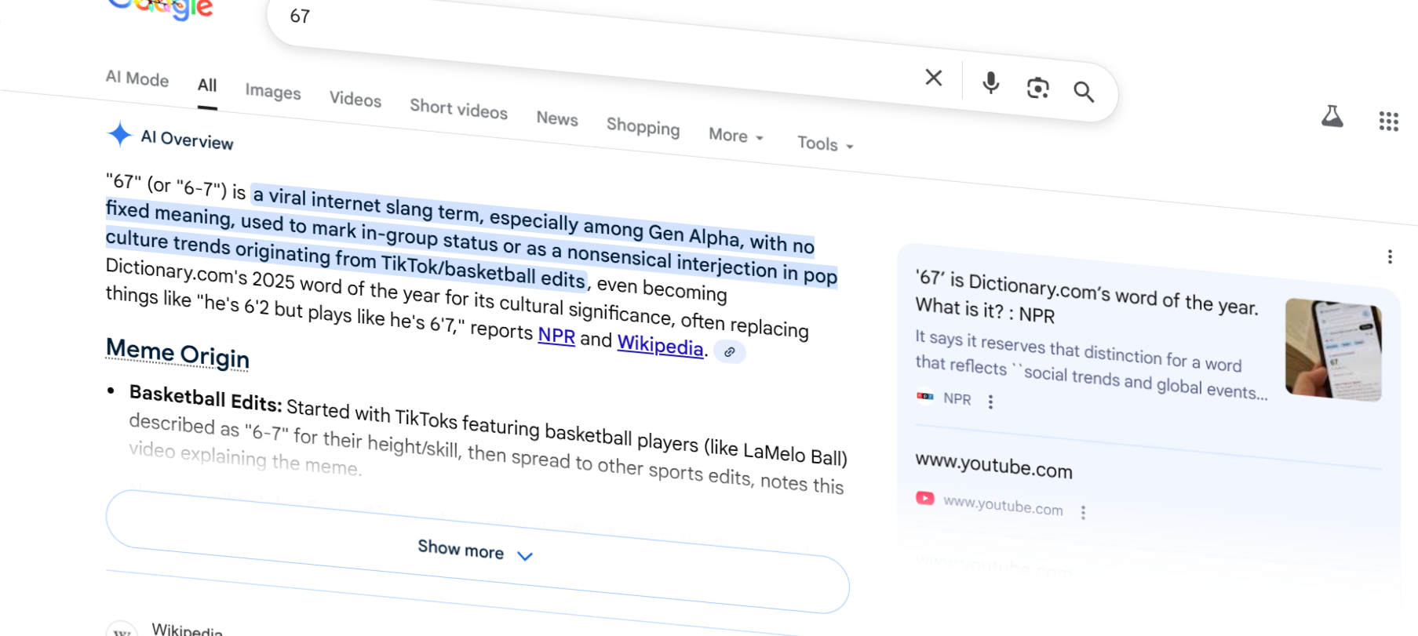Screen dimensions: 1418x636
Task: Open three-dot menu above the sources panel
Action: tap(1390, 256)
